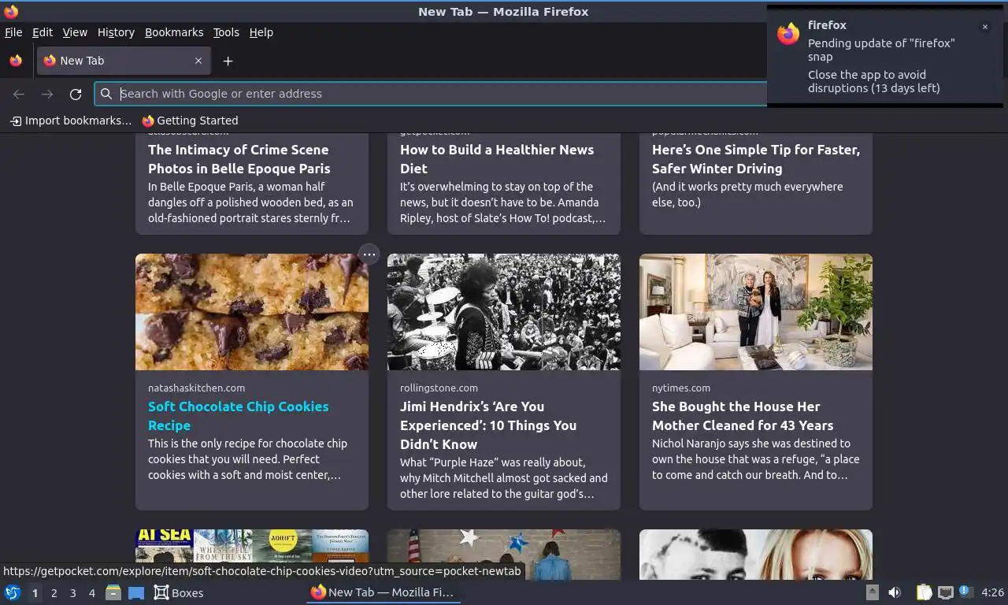Screen dimensions: 1008x605
Task: Click the Jimi Hendrix concert photo
Action: pos(504,312)
